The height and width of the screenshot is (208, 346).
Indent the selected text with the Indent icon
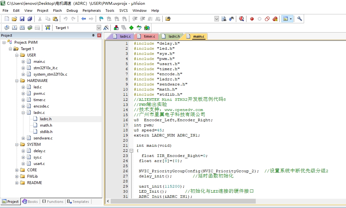pos(135,19)
